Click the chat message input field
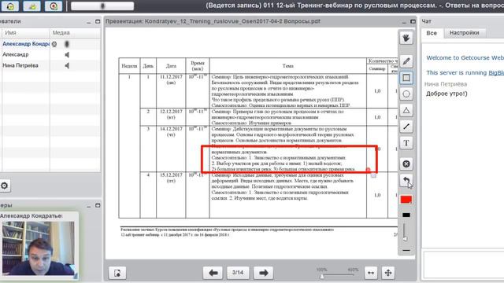 (464, 264)
